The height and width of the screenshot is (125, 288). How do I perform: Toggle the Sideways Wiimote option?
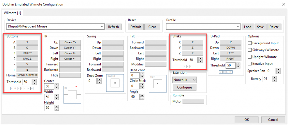pos(249,50)
